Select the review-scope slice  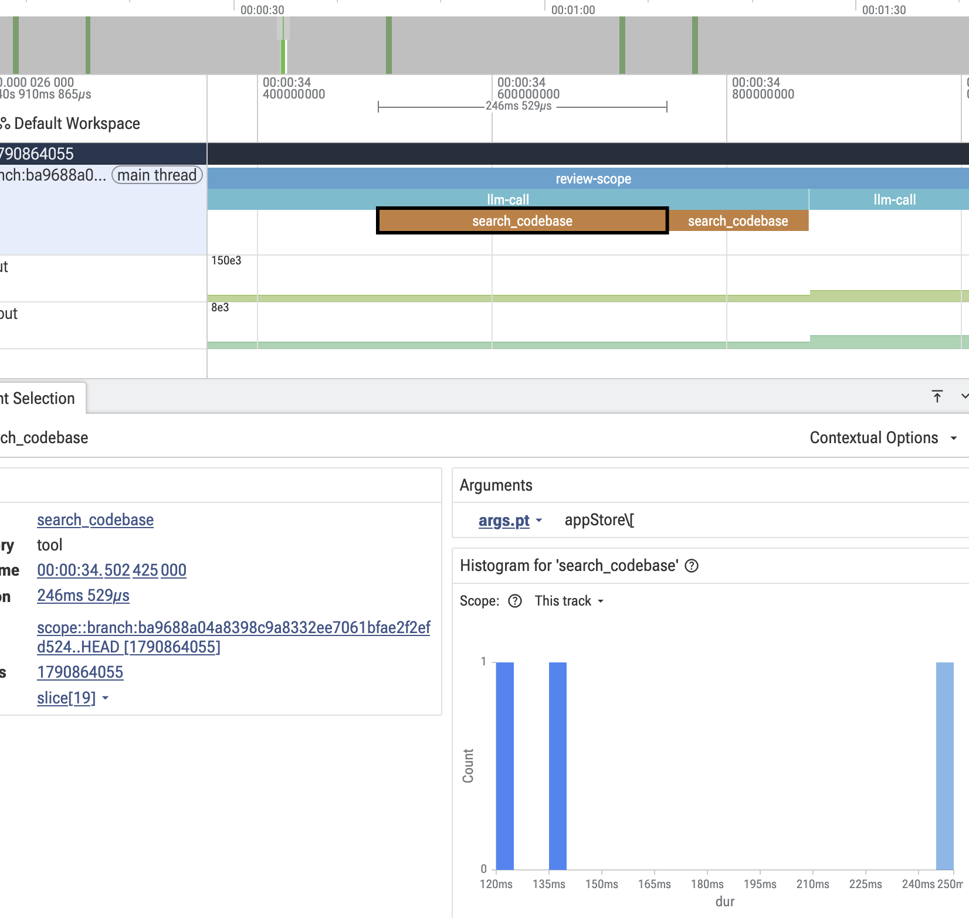coord(588,179)
